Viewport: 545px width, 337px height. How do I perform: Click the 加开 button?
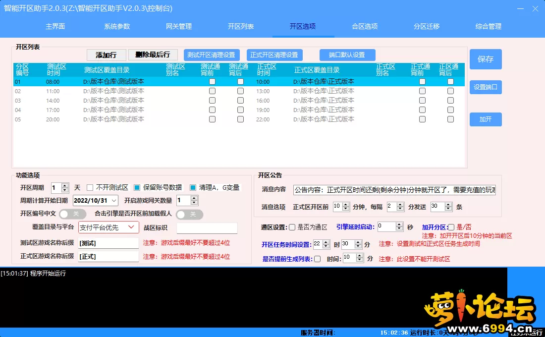(x=486, y=119)
